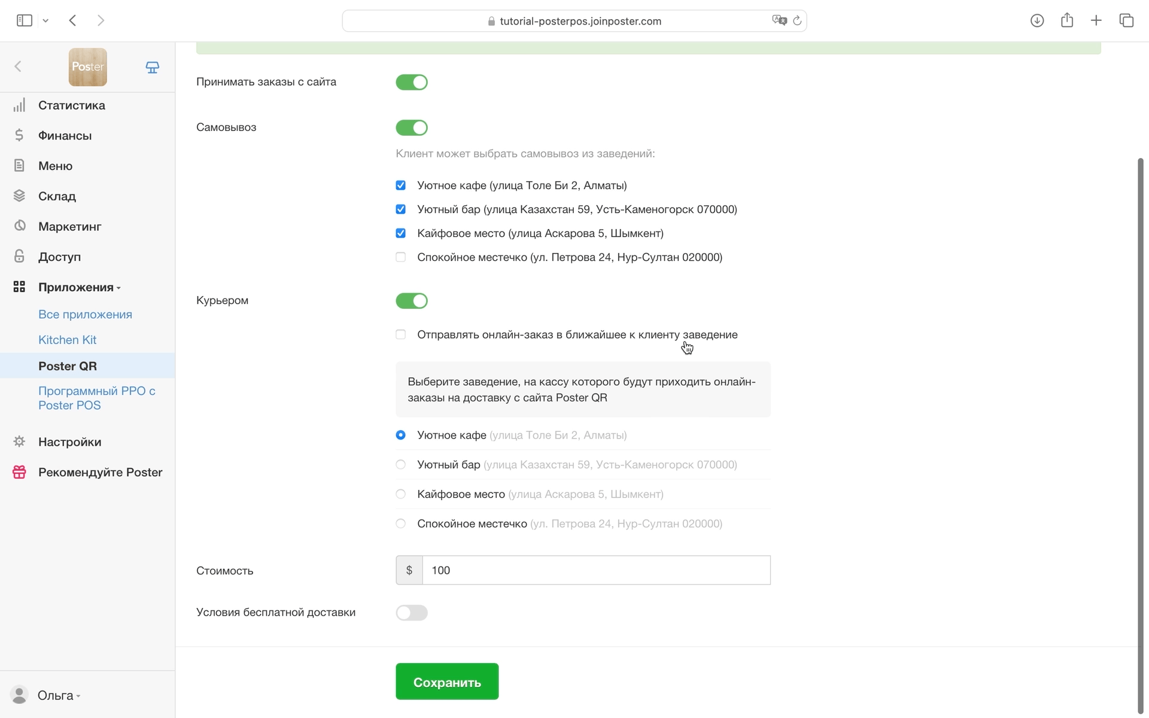Expand the Ольга user menu
The width and height of the screenshot is (1149, 718).
[x=58, y=695]
